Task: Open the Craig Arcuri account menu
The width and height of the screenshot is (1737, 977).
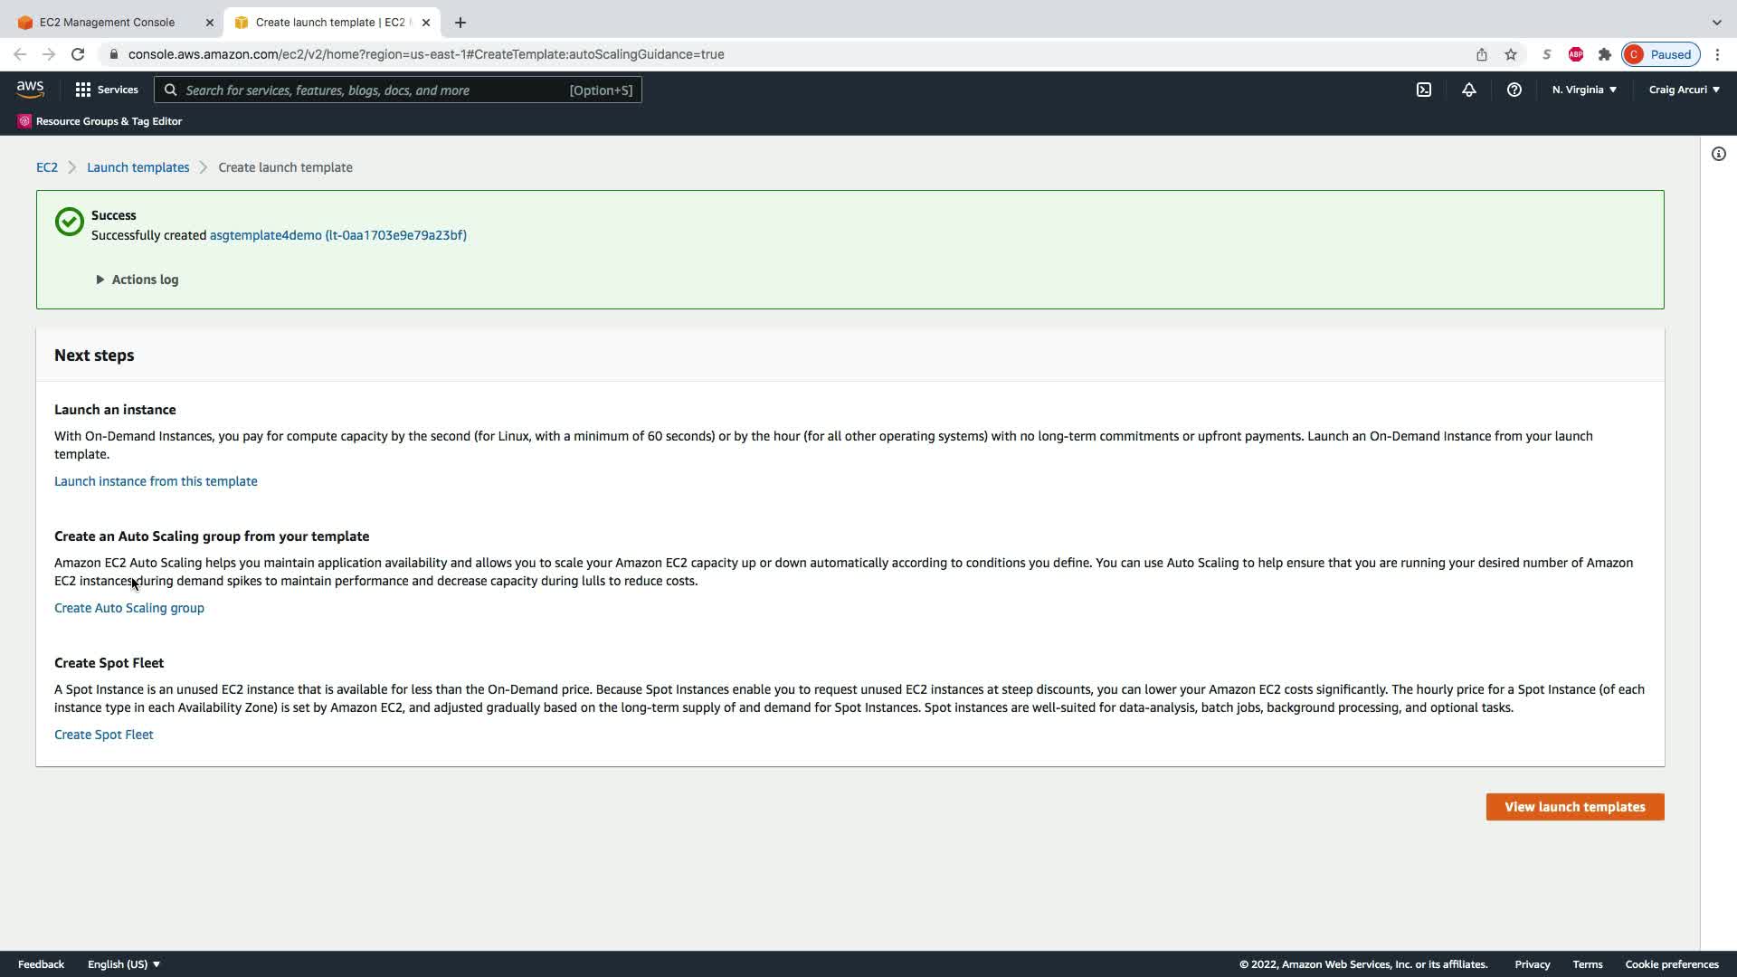Action: pyautogui.click(x=1683, y=90)
